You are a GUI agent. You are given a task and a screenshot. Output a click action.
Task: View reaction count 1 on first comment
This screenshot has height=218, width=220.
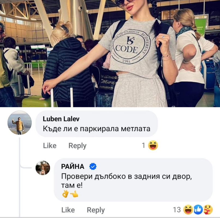(x=143, y=146)
